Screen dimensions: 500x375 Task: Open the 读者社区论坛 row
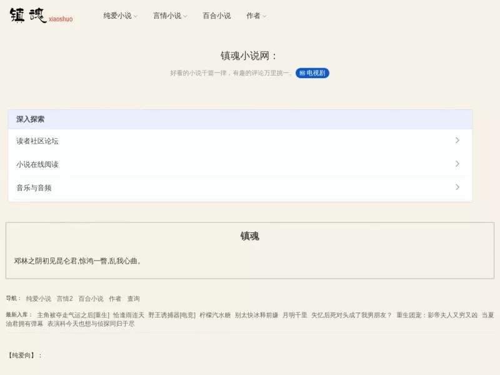pyautogui.click(x=240, y=141)
